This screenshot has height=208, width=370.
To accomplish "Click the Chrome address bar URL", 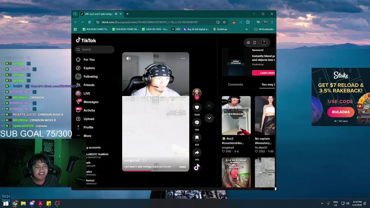I will tap(149, 22).
